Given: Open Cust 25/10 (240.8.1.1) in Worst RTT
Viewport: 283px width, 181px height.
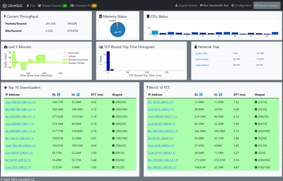Looking at the screenshot, I should point(162,153).
